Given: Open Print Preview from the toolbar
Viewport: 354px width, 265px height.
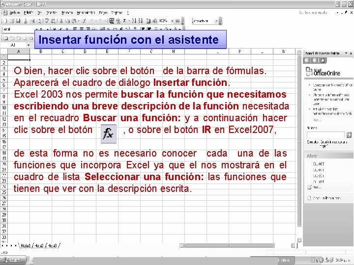Looking at the screenshot, I should 39,21.
